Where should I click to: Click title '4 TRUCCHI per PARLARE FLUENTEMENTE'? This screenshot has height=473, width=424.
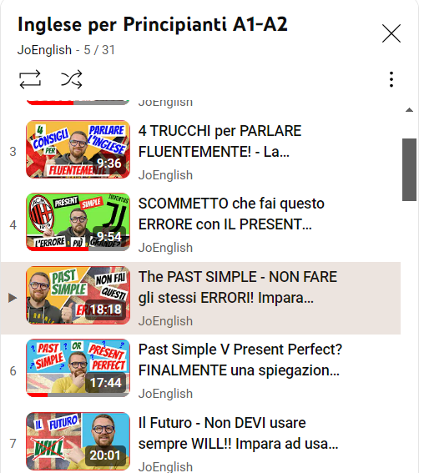click(x=220, y=141)
